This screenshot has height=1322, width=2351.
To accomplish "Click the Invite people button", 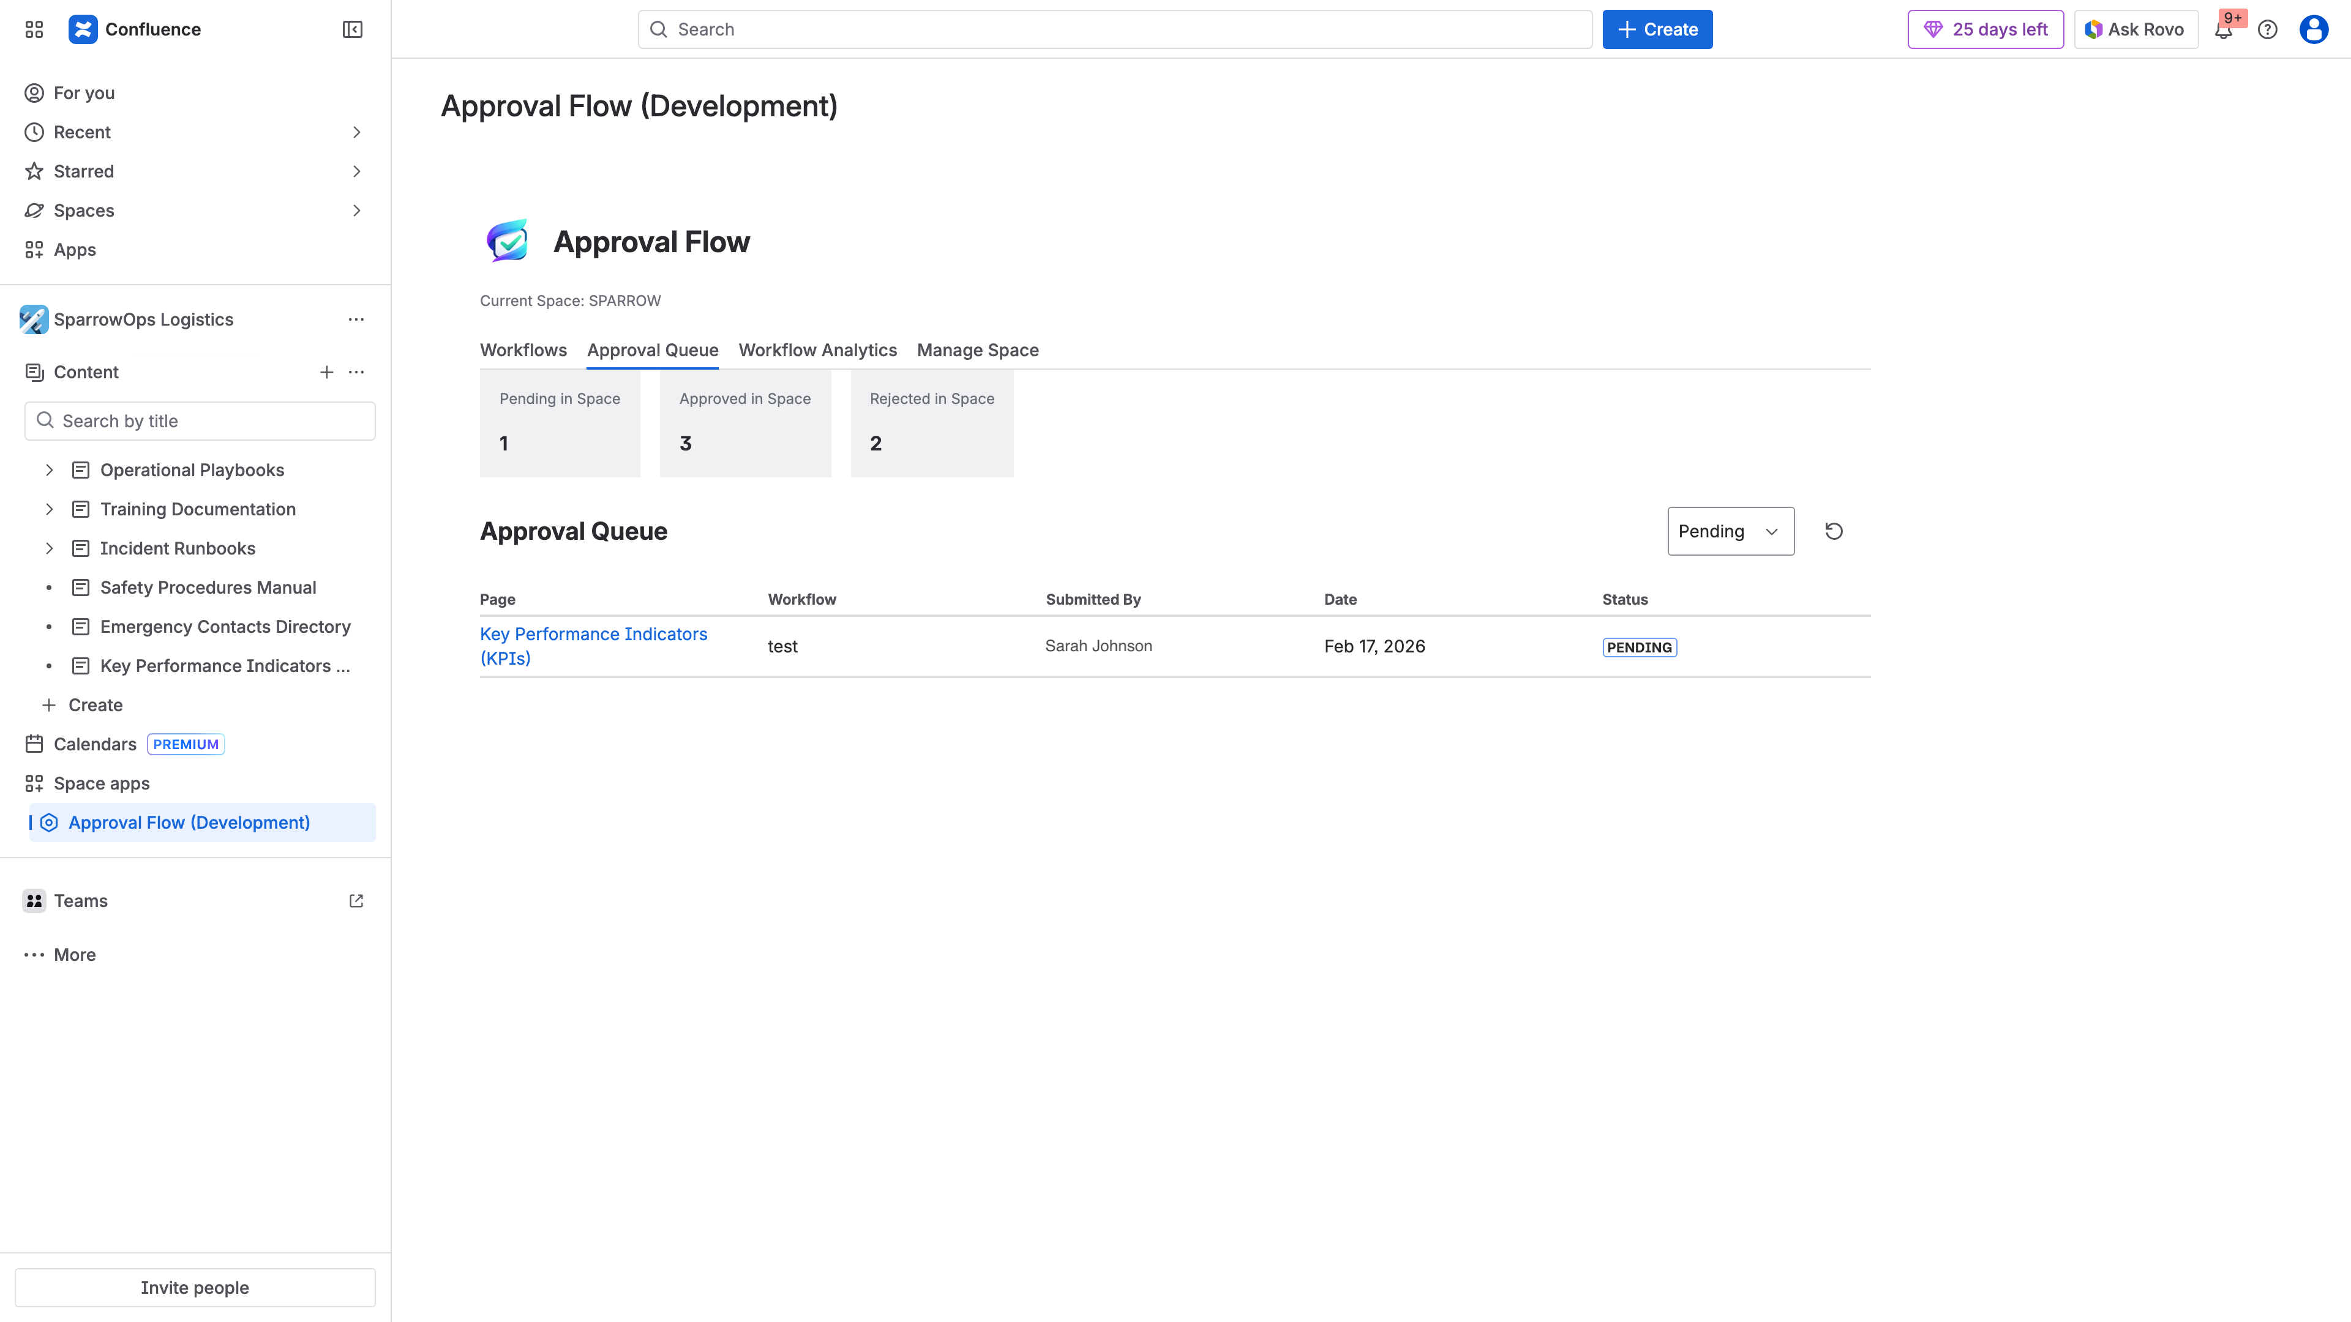I will pos(195,1287).
